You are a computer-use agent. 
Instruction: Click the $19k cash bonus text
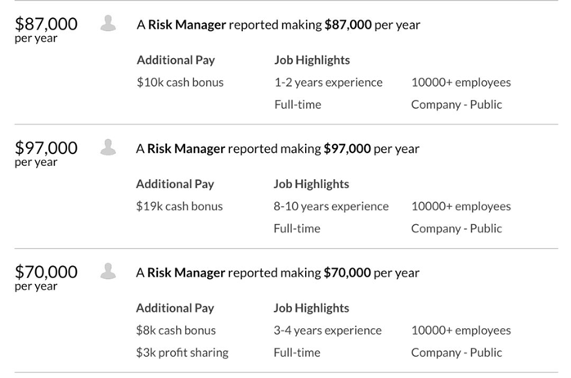click(x=179, y=206)
